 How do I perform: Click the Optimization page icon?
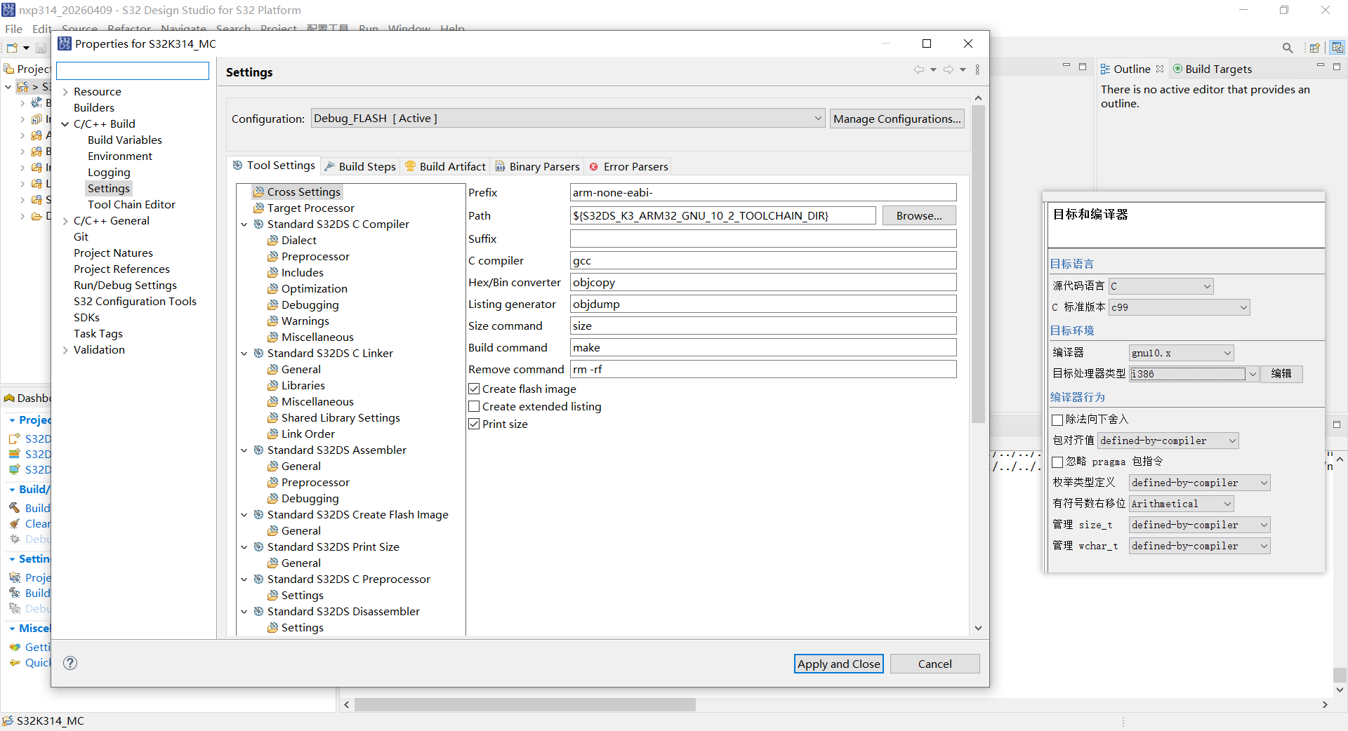click(272, 288)
